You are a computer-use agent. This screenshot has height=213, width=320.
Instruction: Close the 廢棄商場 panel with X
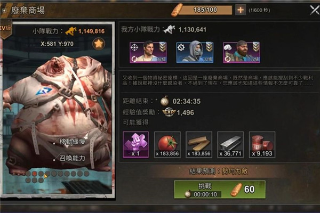coord(315,10)
